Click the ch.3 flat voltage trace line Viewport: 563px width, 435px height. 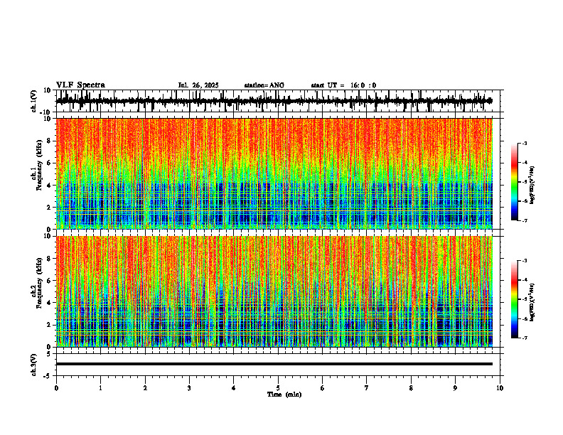(x=274, y=364)
